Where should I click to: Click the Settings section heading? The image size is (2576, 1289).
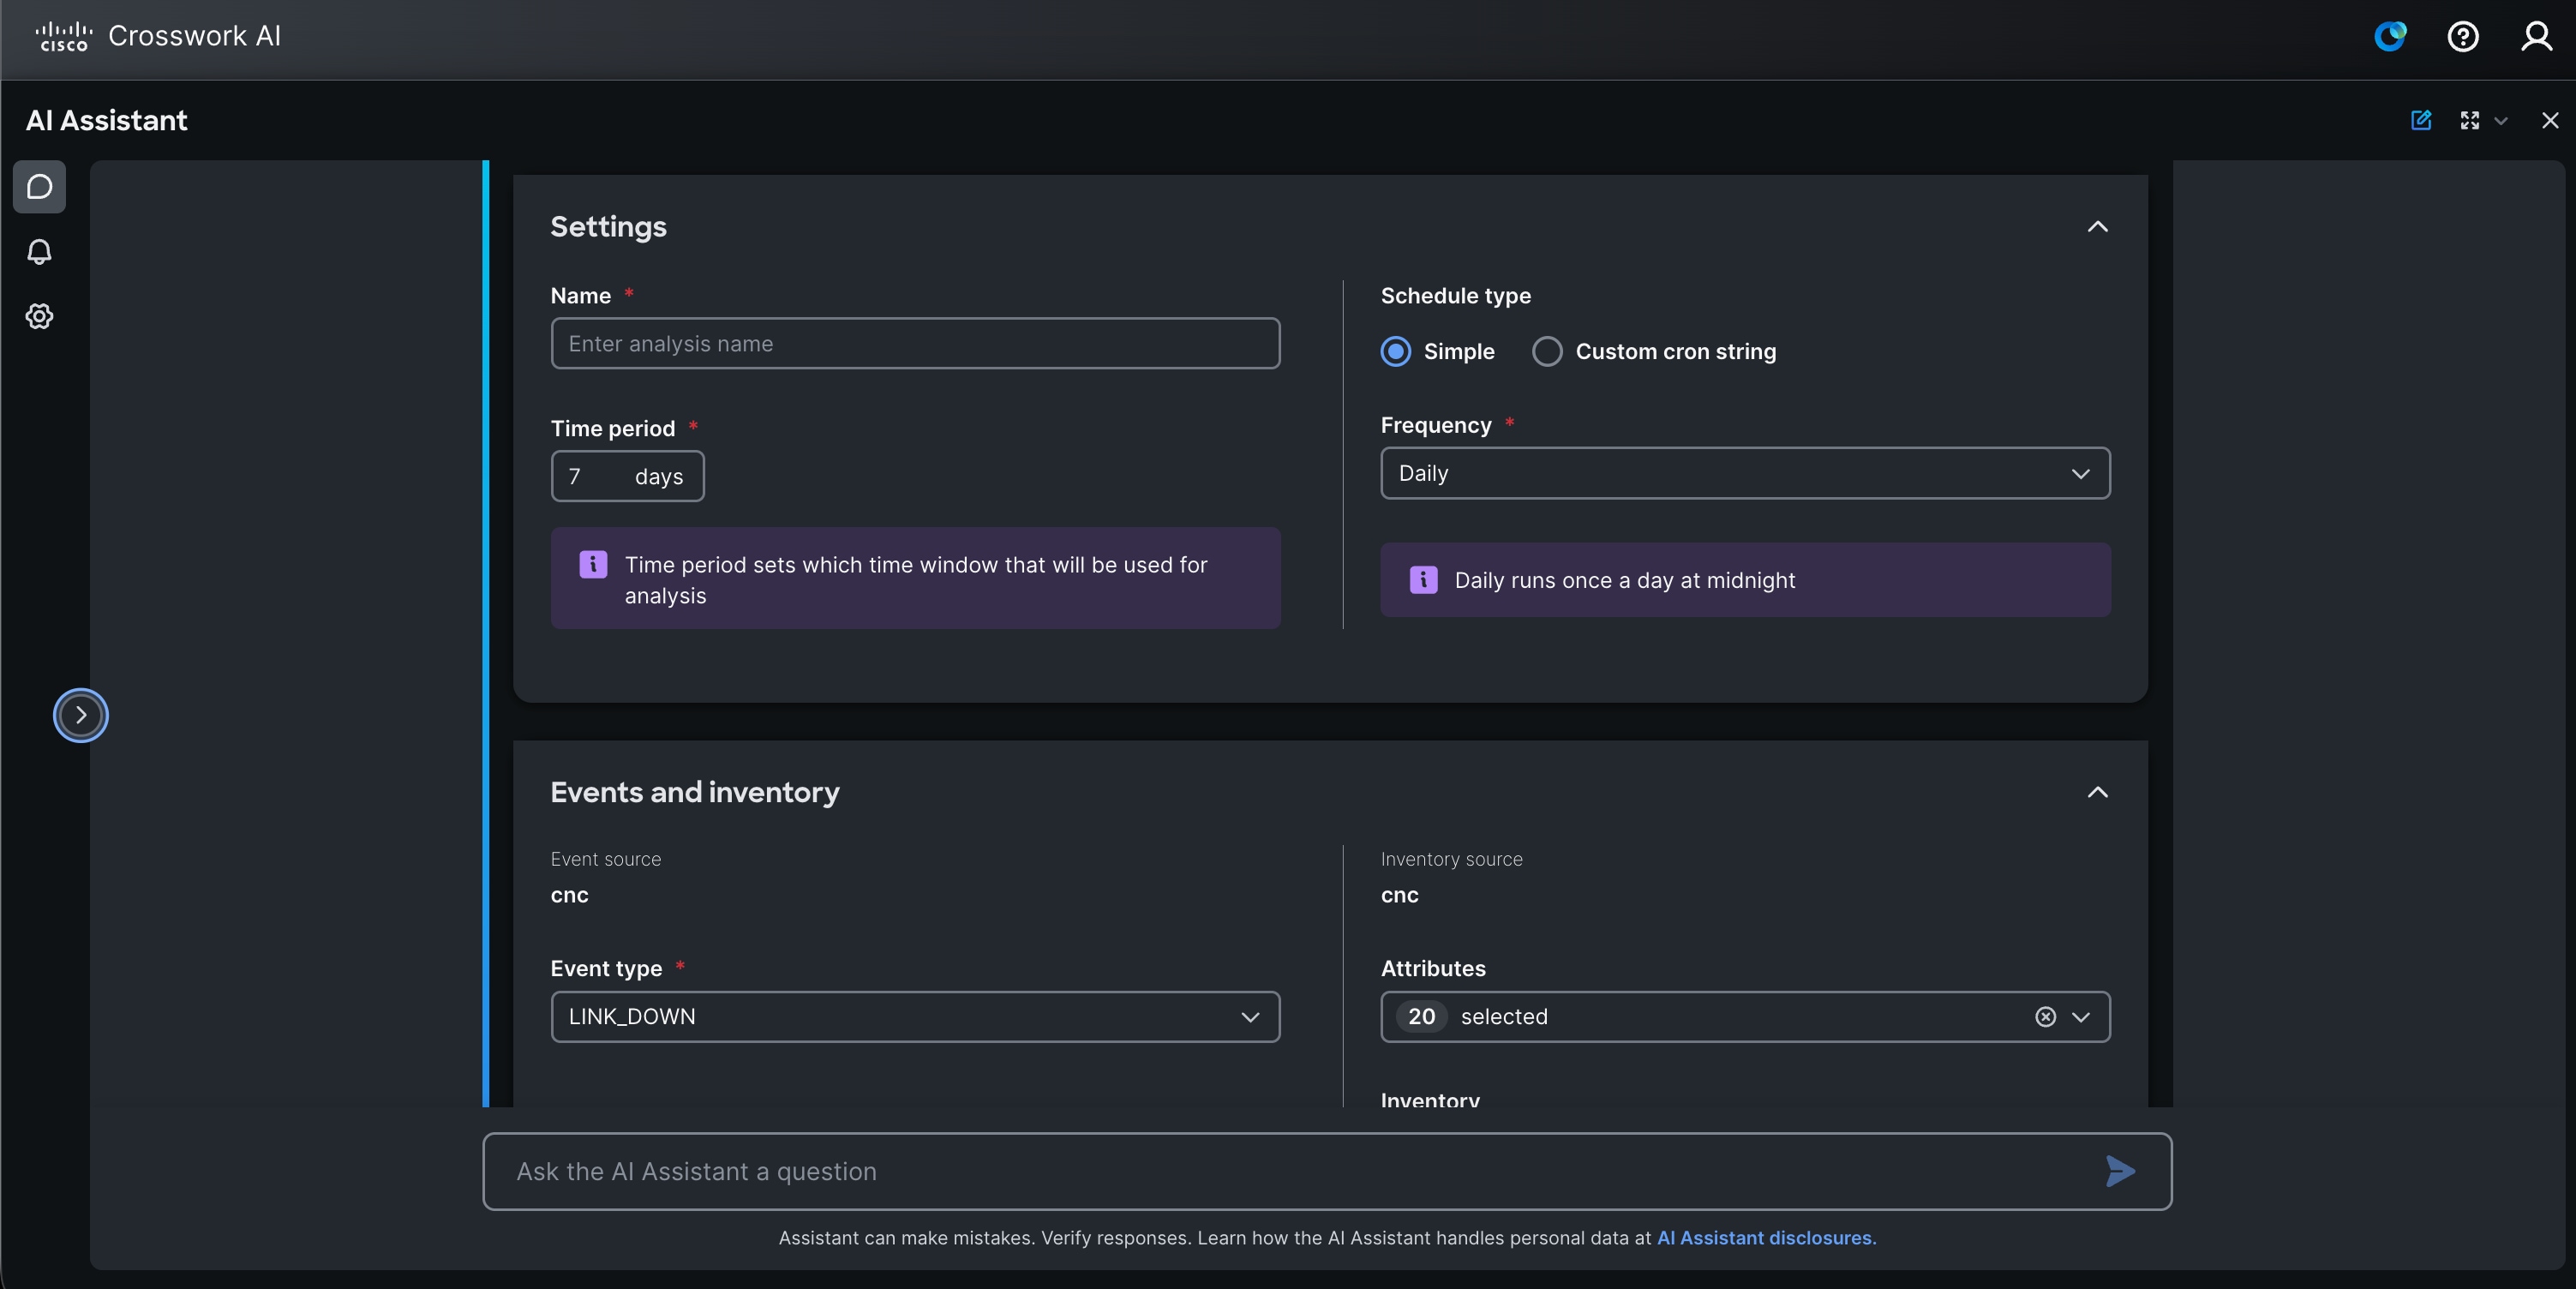coord(608,227)
